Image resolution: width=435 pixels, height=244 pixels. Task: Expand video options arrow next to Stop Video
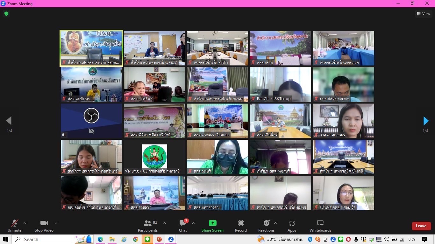[56, 223]
